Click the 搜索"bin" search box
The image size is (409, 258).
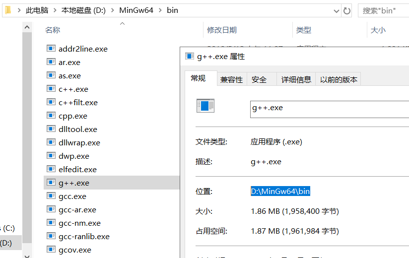click(383, 11)
